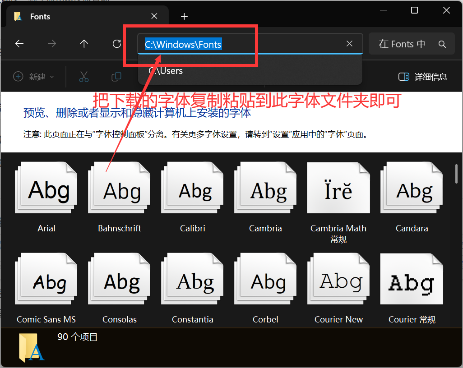Close the Fonts tab

click(154, 16)
